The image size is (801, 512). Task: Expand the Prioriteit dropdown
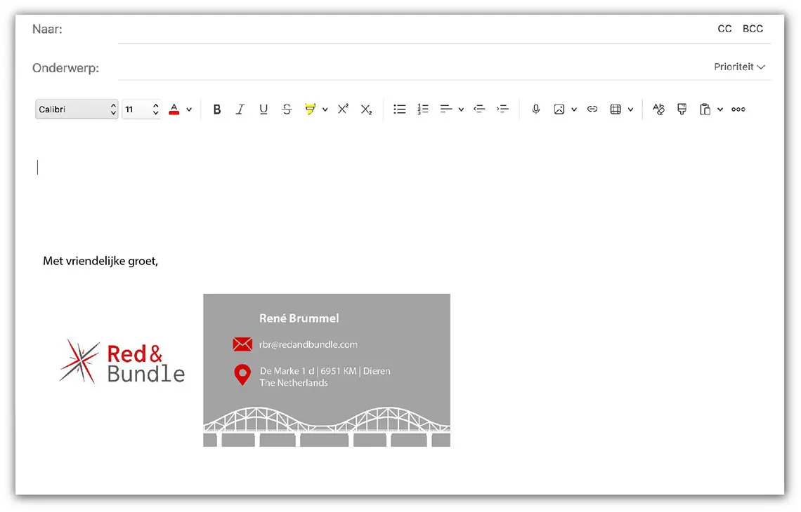(x=739, y=67)
